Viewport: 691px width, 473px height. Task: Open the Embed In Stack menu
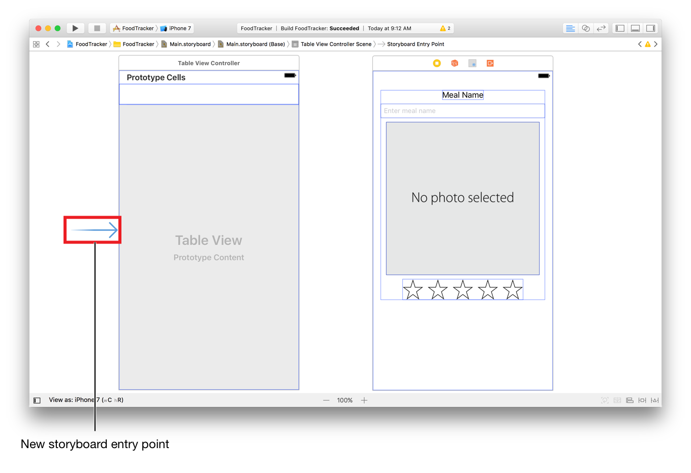[617, 400]
